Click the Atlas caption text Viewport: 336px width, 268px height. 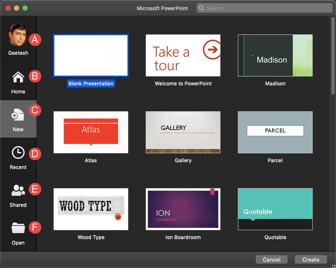pyautogui.click(x=91, y=161)
